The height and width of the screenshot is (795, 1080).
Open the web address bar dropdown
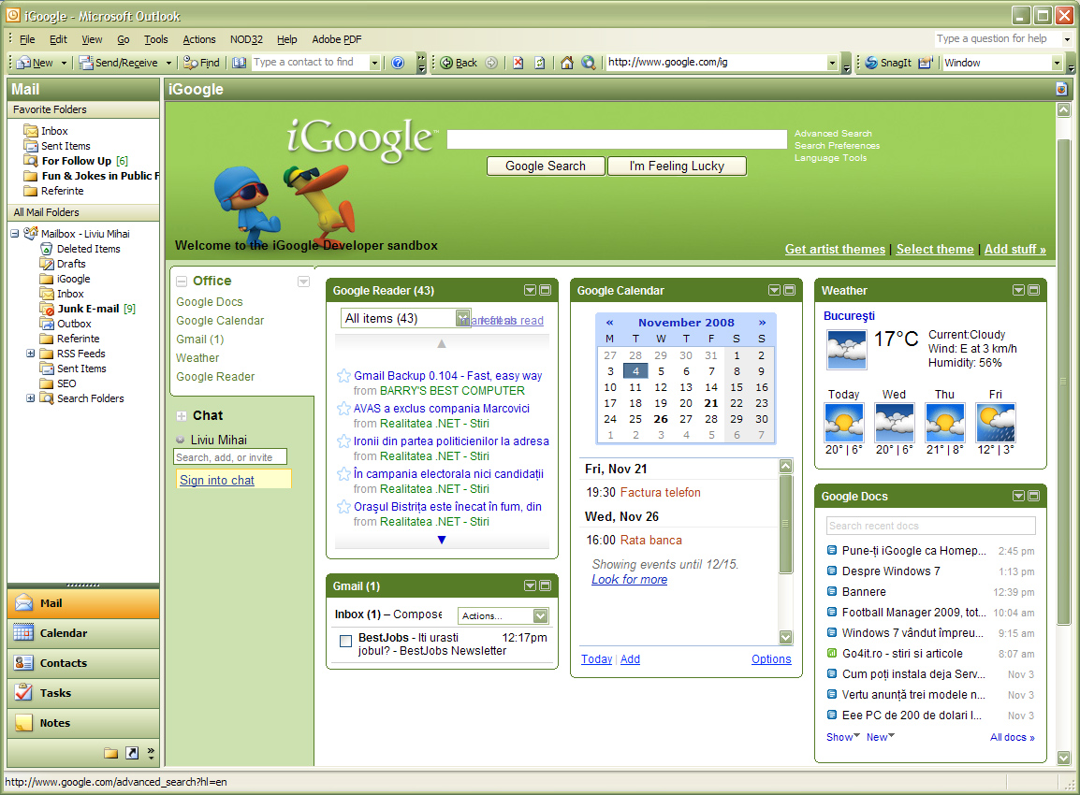click(832, 63)
